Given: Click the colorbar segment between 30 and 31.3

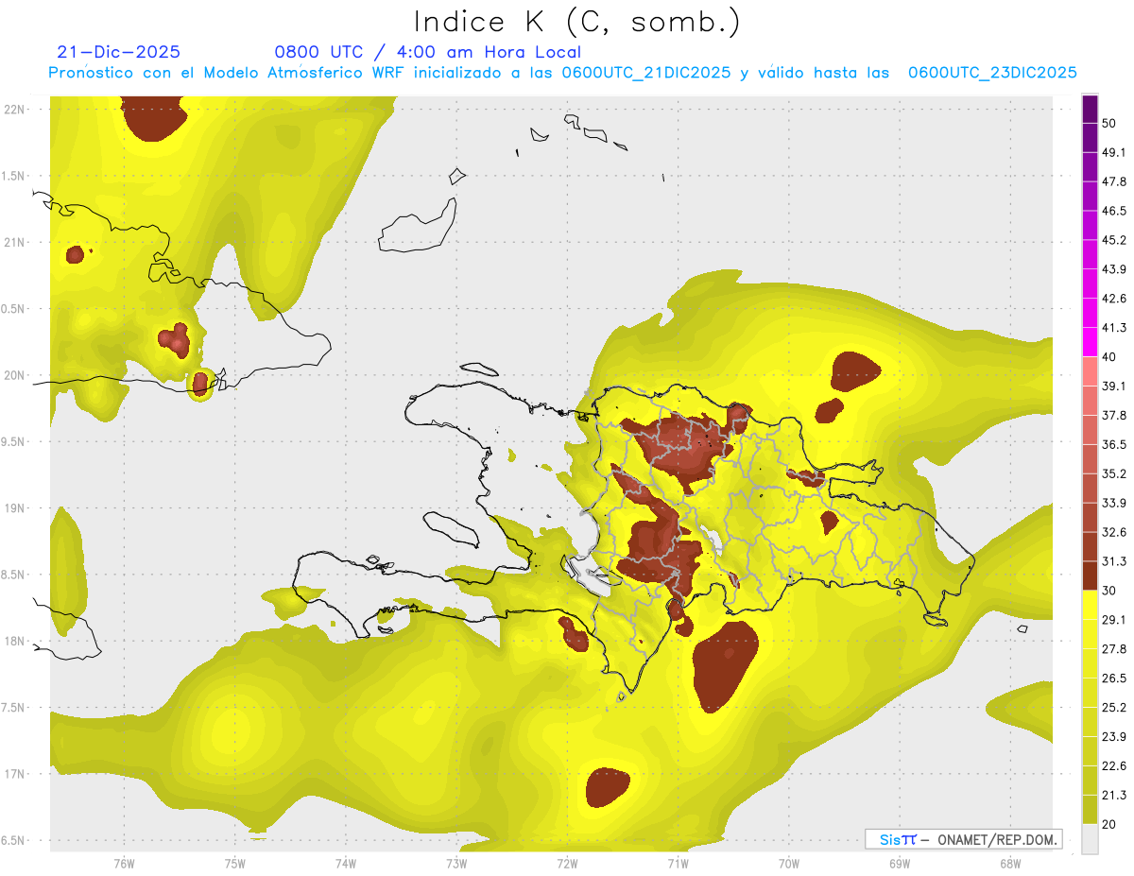Looking at the screenshot, I should click(1090, 575).
